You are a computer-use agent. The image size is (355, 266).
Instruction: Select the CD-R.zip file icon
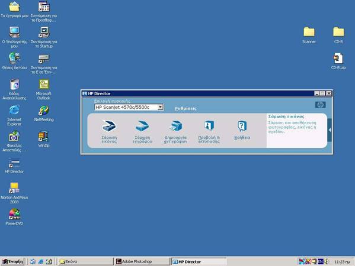point(338,61)
